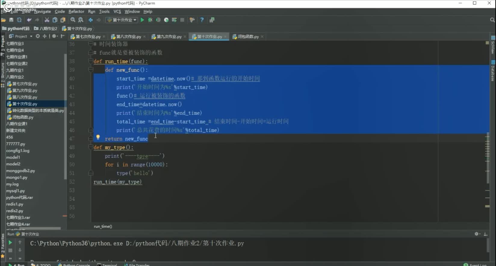
Task: Open the VCS menu
Action: [117, 11]
